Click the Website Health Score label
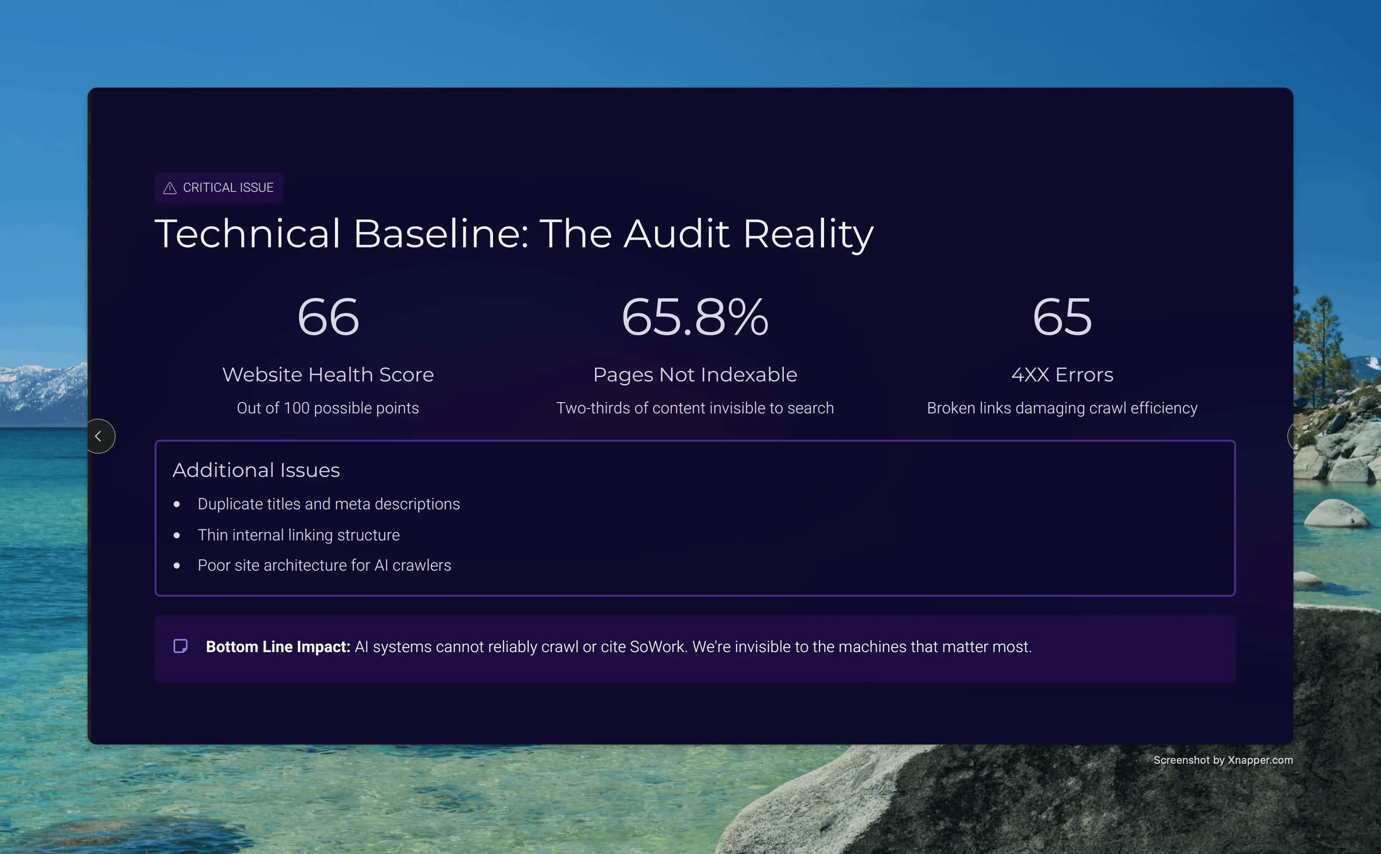This screenshot has height=854, width=1381. point(328,374)
